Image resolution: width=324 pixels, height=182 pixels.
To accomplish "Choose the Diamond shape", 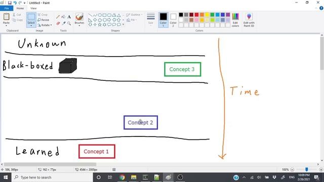I will [95, 20].
